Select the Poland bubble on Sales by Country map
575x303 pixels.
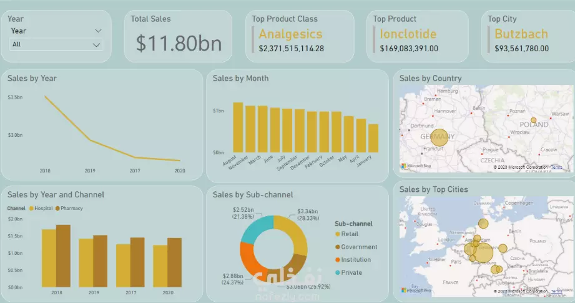[534, 121]
